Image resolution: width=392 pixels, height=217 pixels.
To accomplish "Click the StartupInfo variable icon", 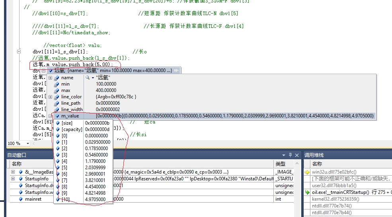I will tap(21, 179).
